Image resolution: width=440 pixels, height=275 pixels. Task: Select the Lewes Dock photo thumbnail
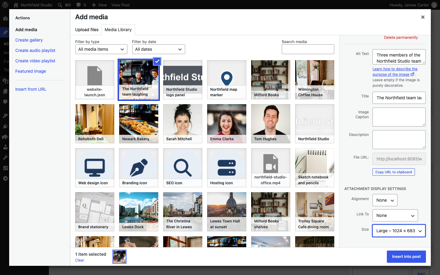point(139,212)
